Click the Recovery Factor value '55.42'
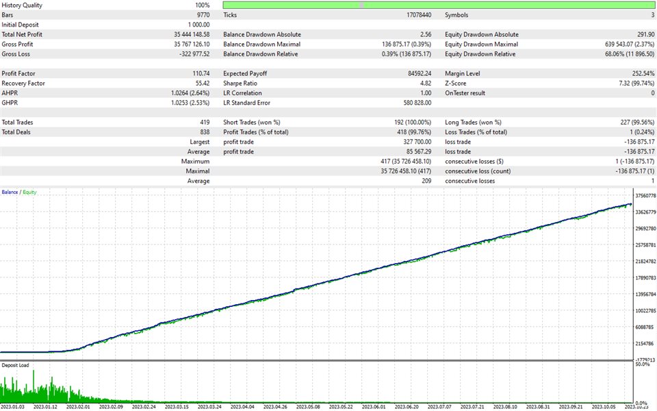The height and width of the screenshot is (411, 657). coord(203,83)
